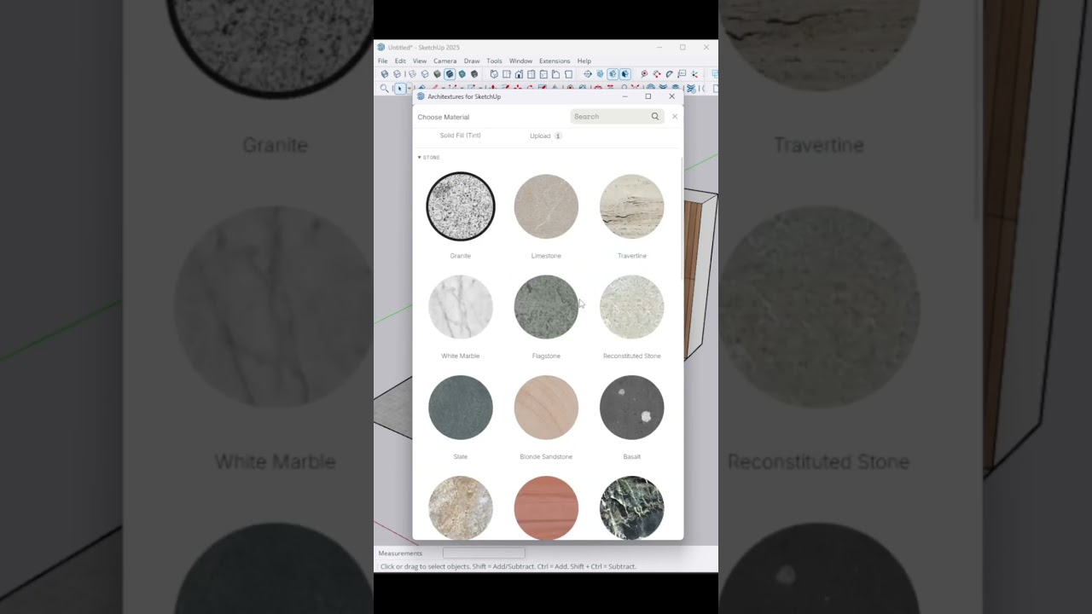Select Hidden Line face style
Image resolution: width=1092 pixels, height=614 pixels.
(425, 74)
